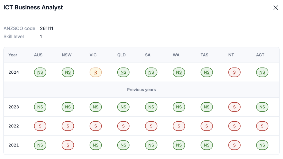Click the VIC column header
Image resolution: width=283 pixels, height=159 pixels.
(93, 55)
